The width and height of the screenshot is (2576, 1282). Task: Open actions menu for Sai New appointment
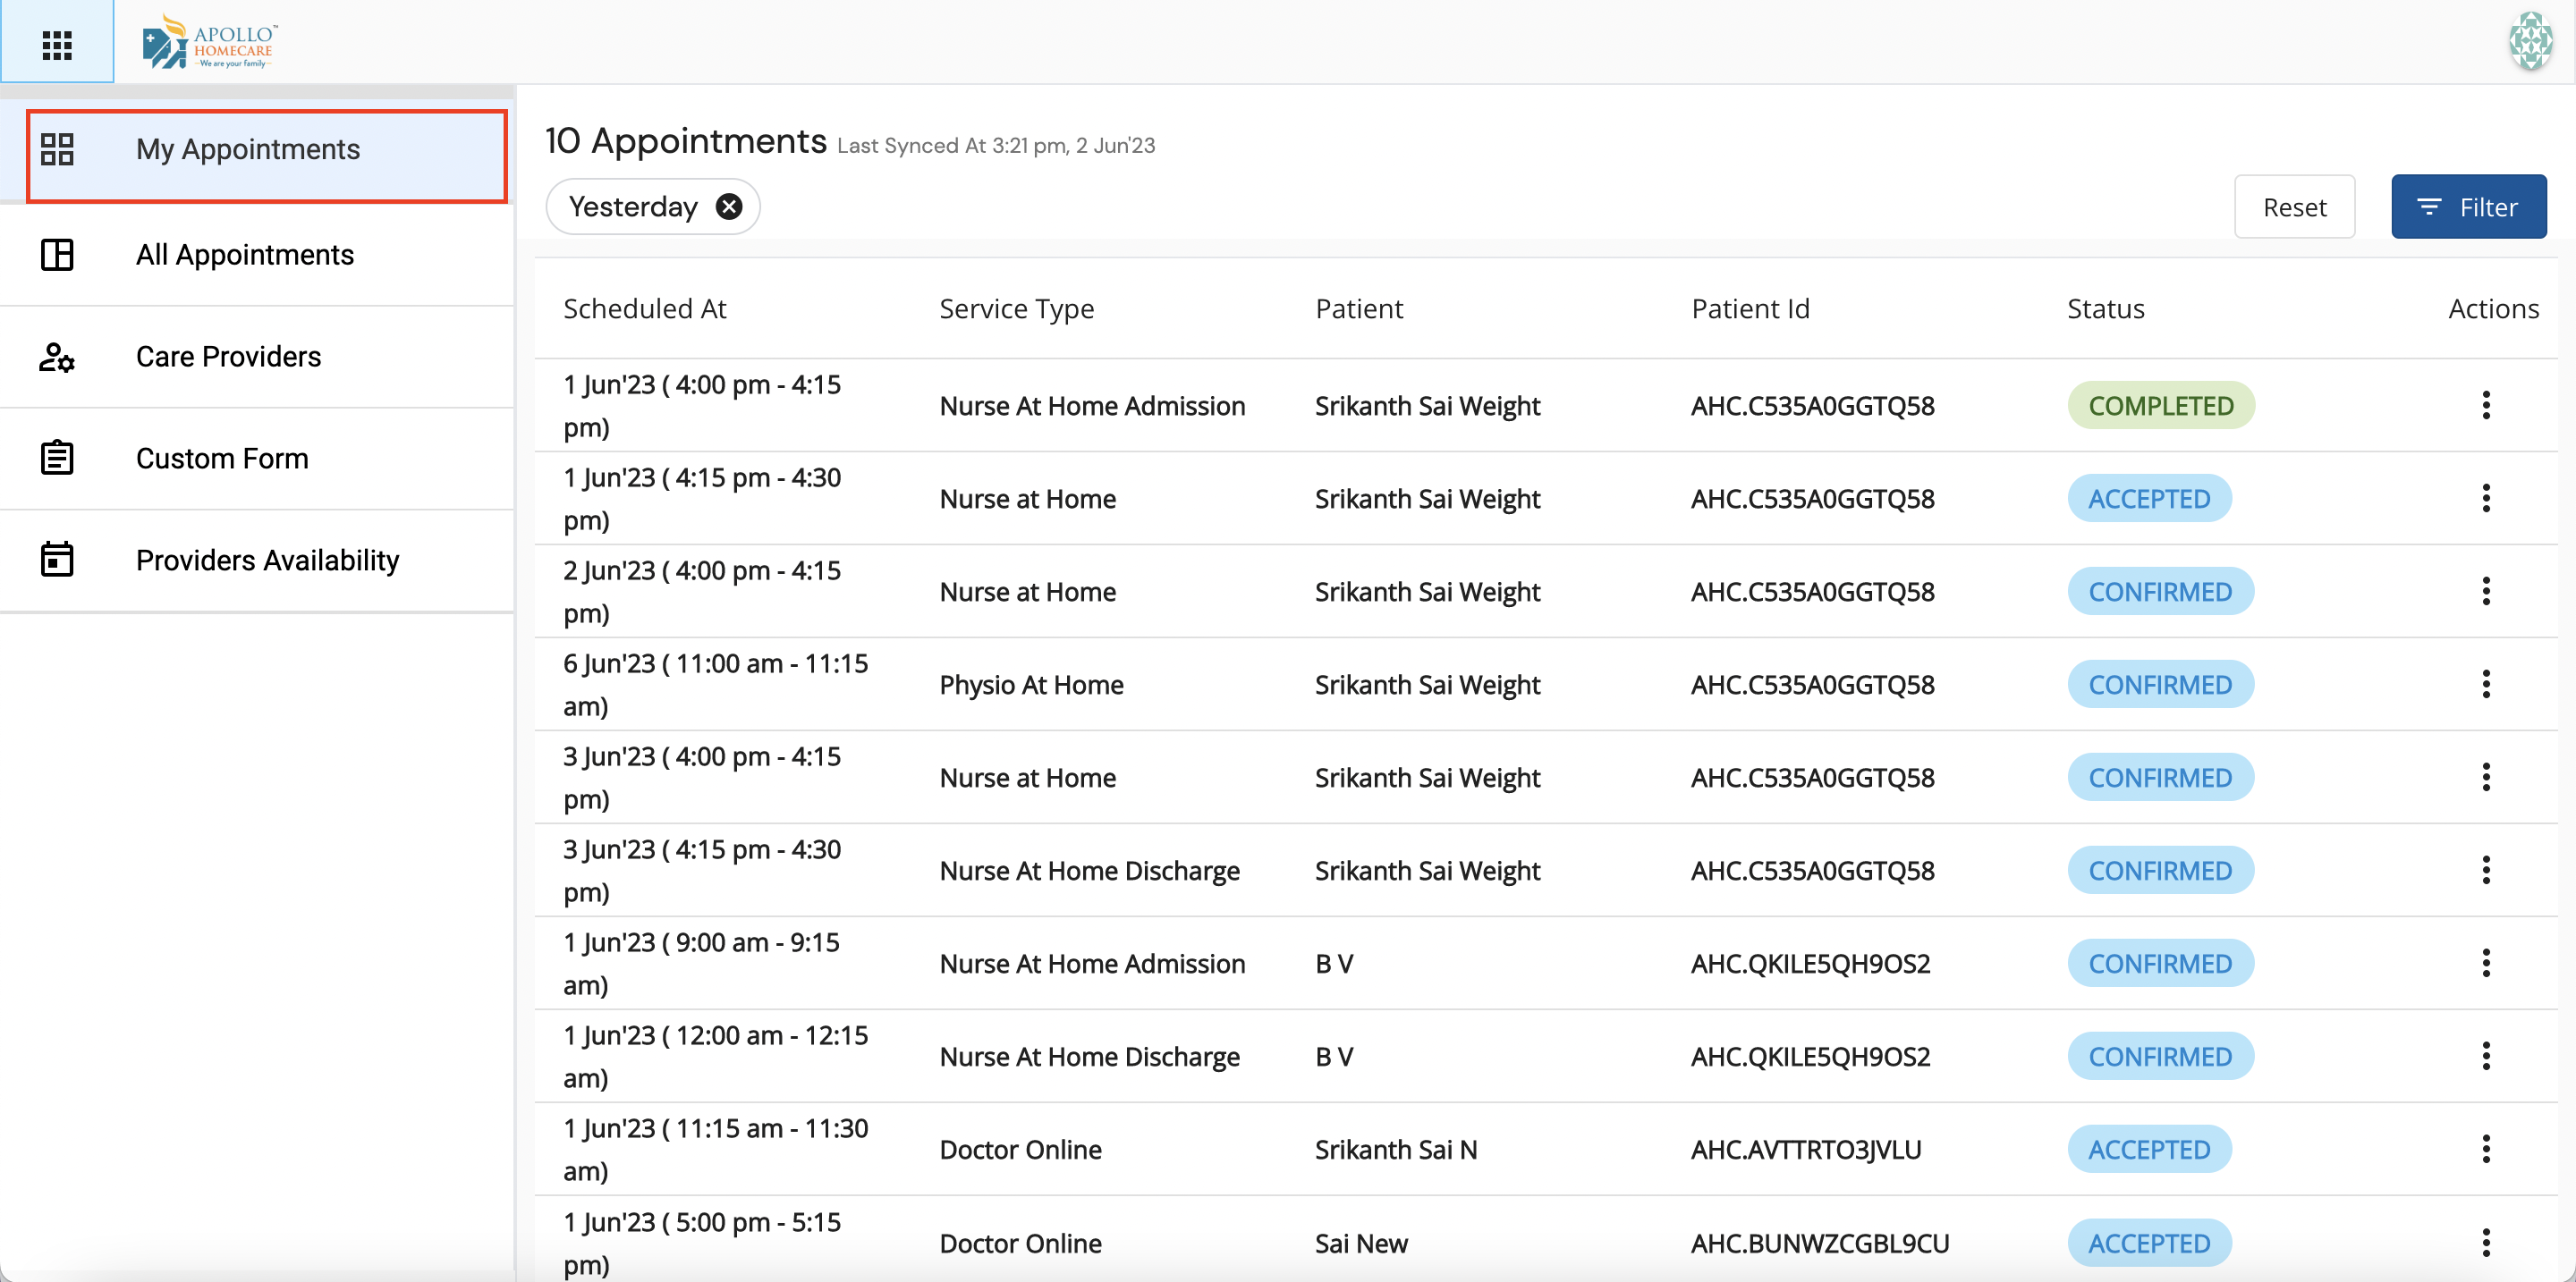2486,1242
